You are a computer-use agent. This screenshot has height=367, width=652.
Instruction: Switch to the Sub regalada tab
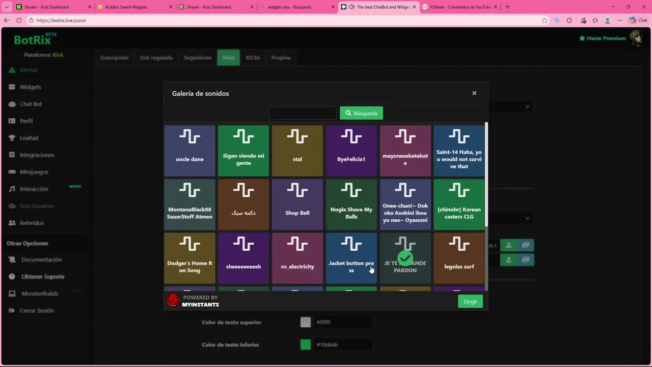(x=156, y=58)
